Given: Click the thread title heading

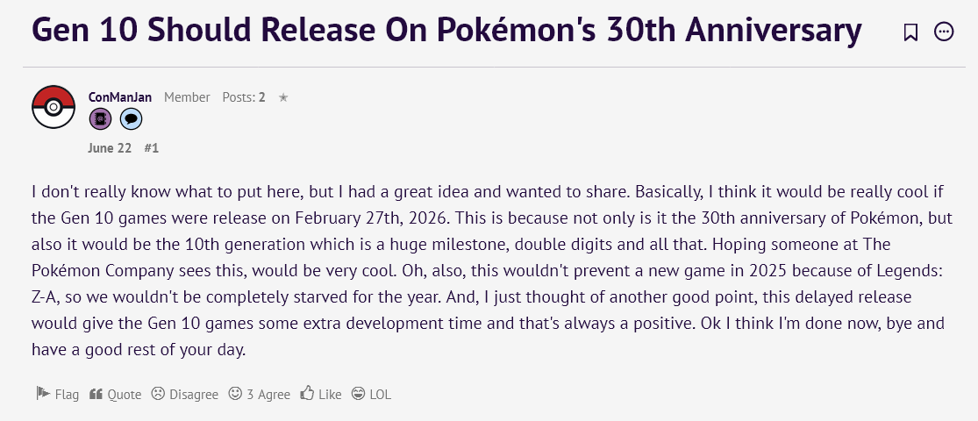Looking at the screenshot, I should (x=446, y=31).
